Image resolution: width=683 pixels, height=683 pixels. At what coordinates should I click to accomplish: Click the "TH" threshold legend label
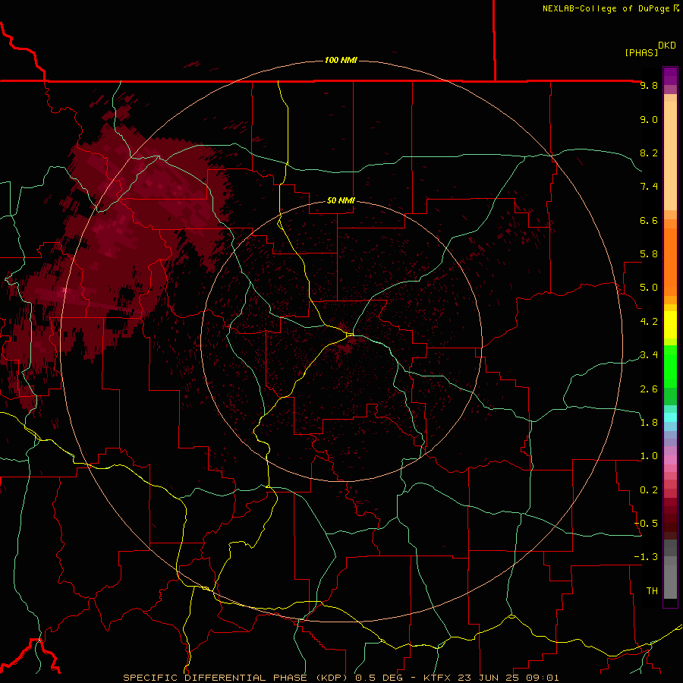pos(652,591)
